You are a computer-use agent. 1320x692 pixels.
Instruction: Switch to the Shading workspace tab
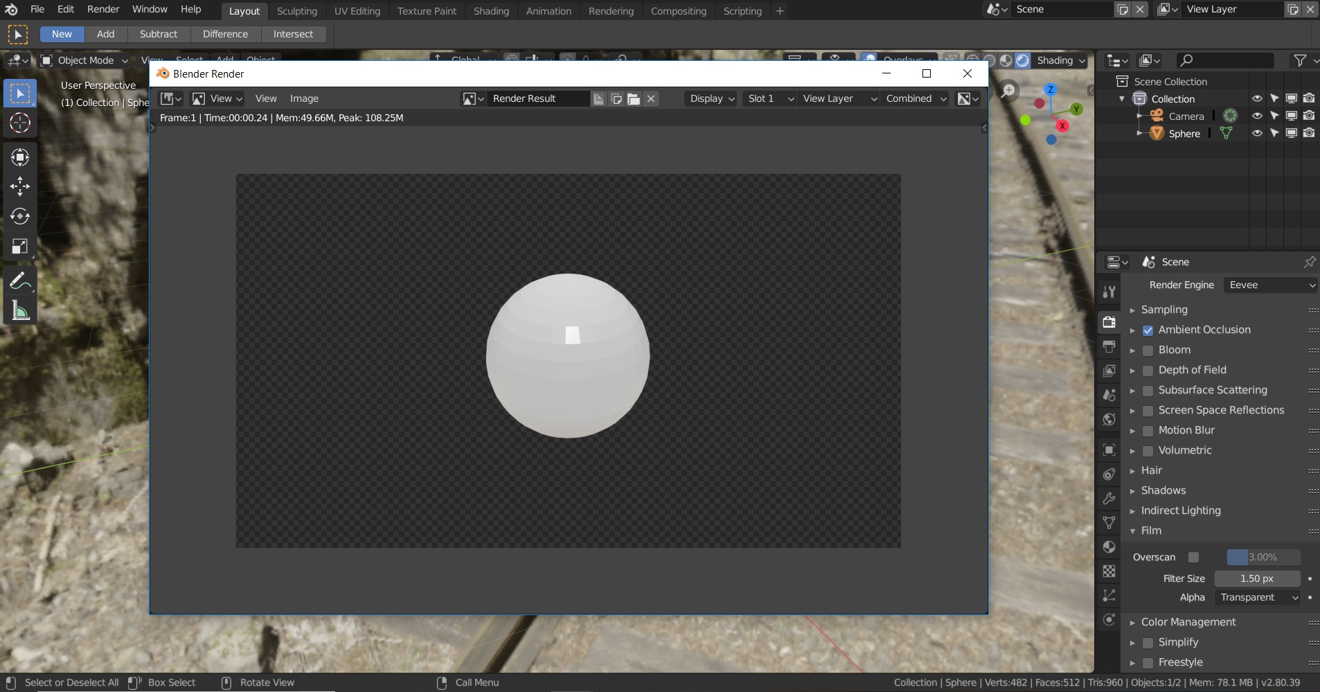(x=491, y=11)
